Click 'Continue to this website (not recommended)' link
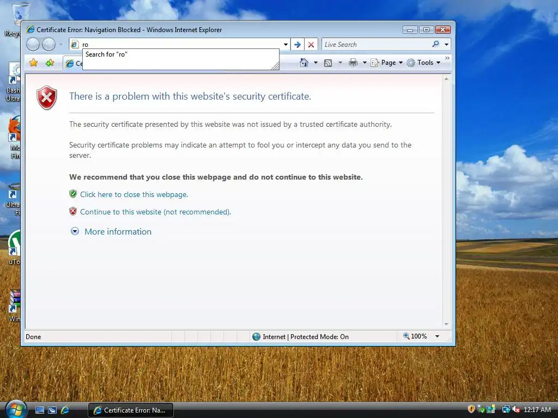 (155, 212)
